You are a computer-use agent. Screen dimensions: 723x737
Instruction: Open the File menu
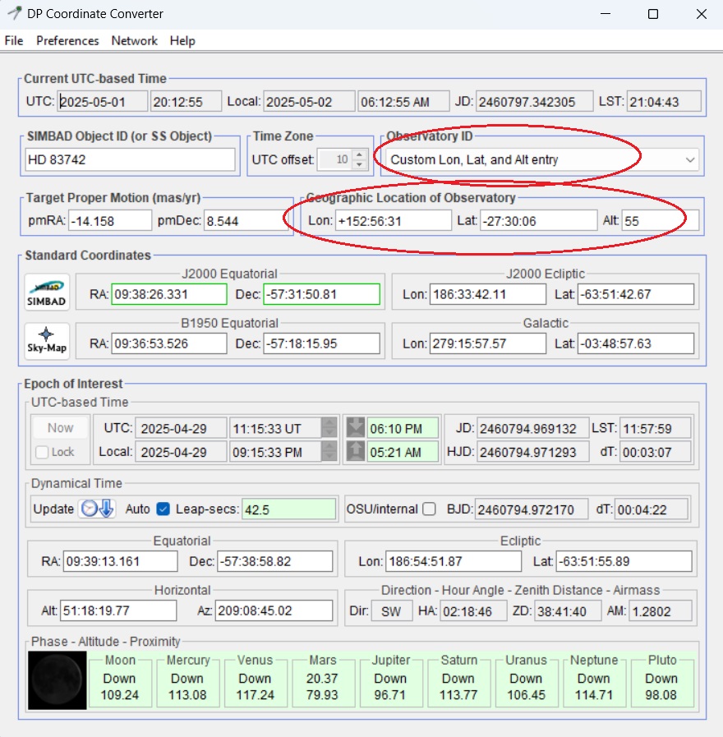coord(14,41)
